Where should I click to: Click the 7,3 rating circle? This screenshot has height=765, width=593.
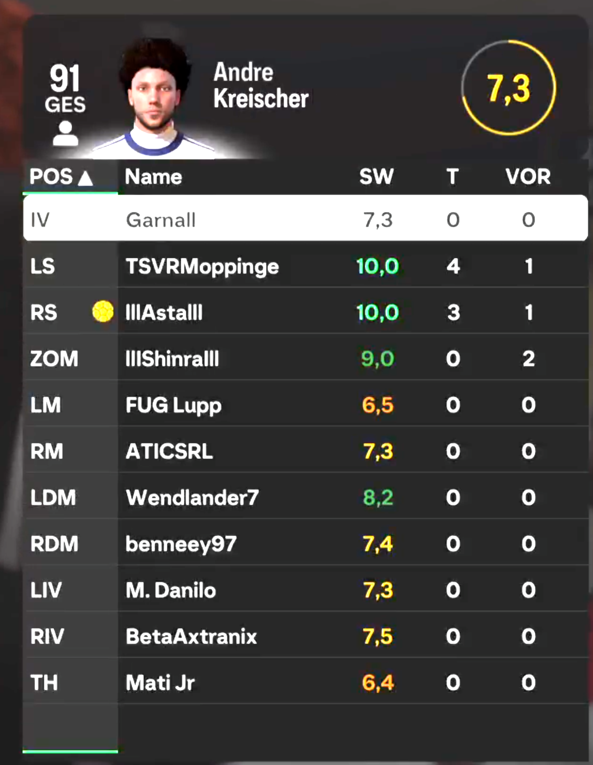(x=509, y=88)
